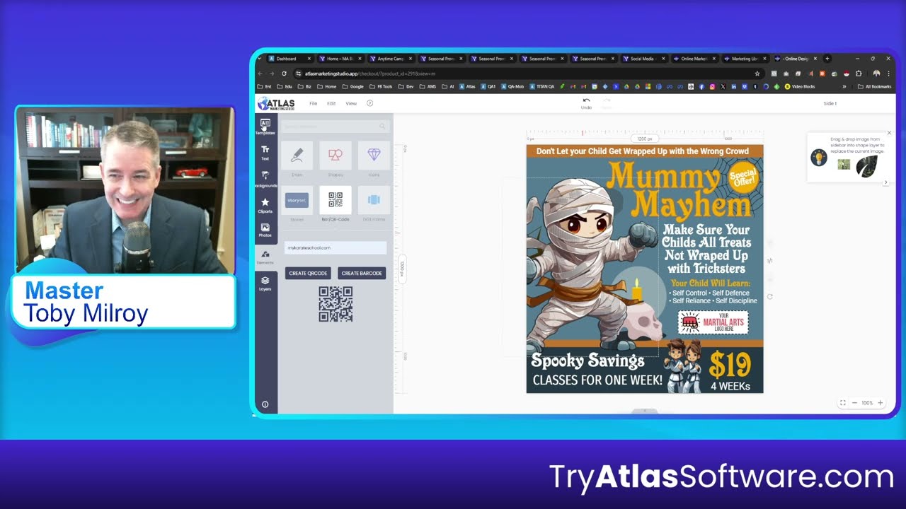This screenshot has width=906, height=509.
Task: Switch to the Marketing Library browser tab
Action: [744, 59]
